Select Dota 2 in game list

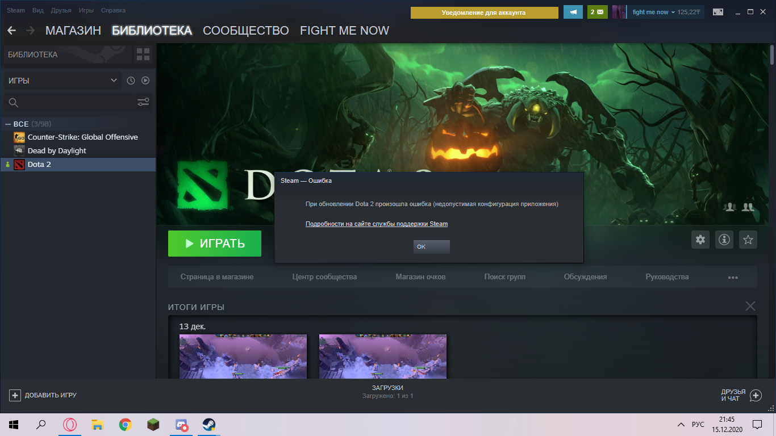[x=78, y=165]
